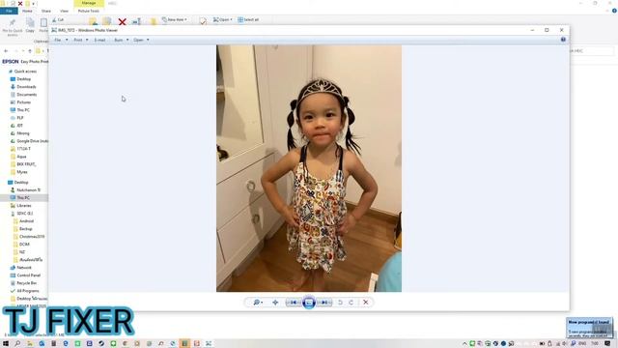Open the notification center icon
618x348 pixels.
tap(607, 344)
